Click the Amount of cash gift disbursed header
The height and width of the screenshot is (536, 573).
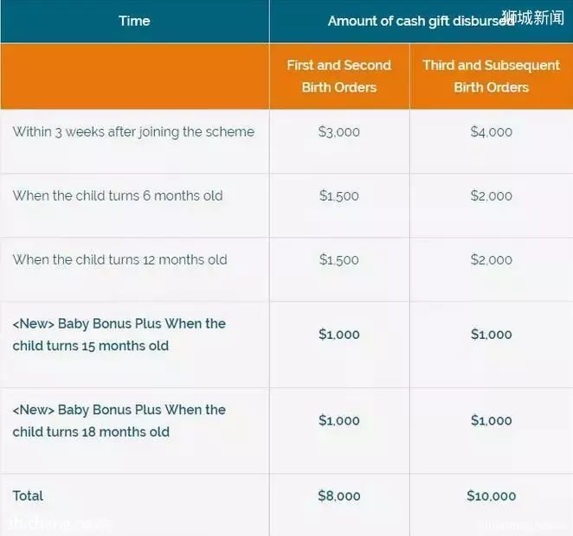pyautogui.click(x=421, y=21)
